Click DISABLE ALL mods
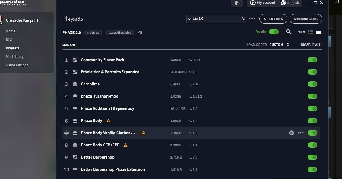Screen dimensions: 342x179 pyautogui.click(x=311, y=45)
